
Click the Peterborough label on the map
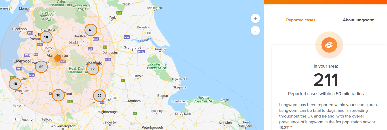pos(152,128)
